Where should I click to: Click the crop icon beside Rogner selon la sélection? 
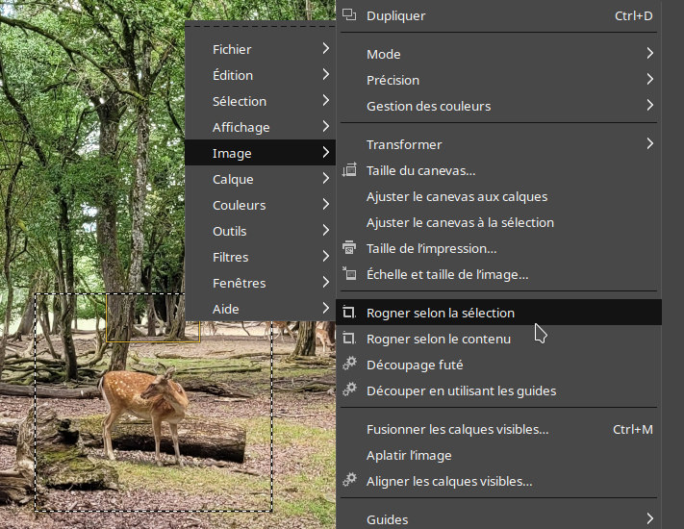(349, 313)
